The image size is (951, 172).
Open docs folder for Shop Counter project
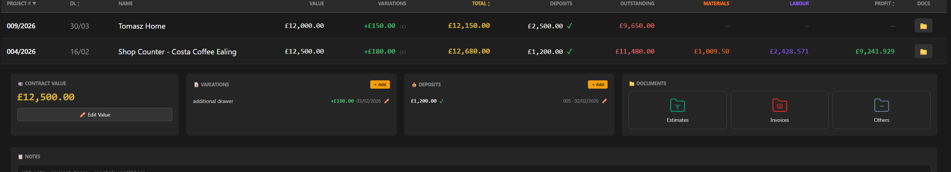(x=923, y=52)
